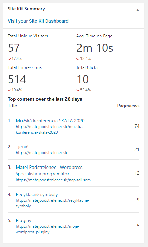Open the recyklacne-symboly URL link
This screenshot has width=148, height=247.
53,203
